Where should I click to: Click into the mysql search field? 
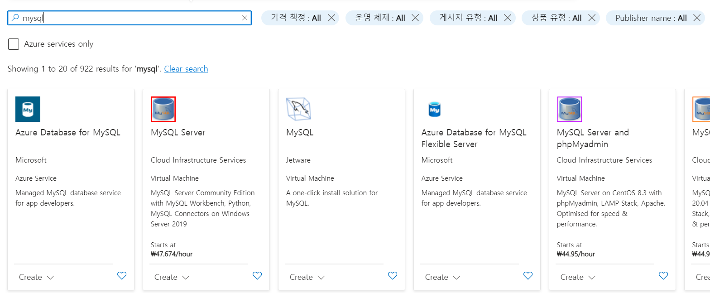coord(127,18)
